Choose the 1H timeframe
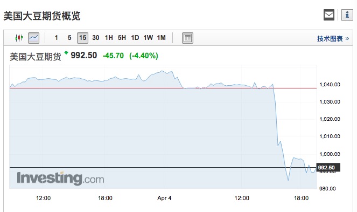 pos(109,38)
